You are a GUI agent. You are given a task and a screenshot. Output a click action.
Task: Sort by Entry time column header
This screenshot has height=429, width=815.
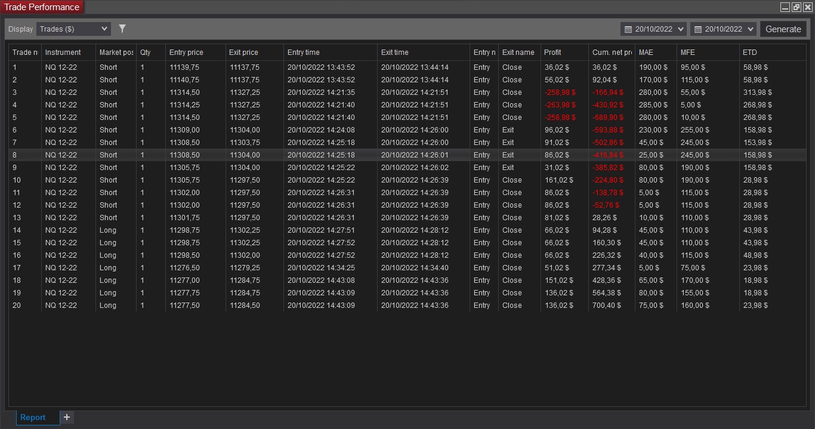(331, 53)
